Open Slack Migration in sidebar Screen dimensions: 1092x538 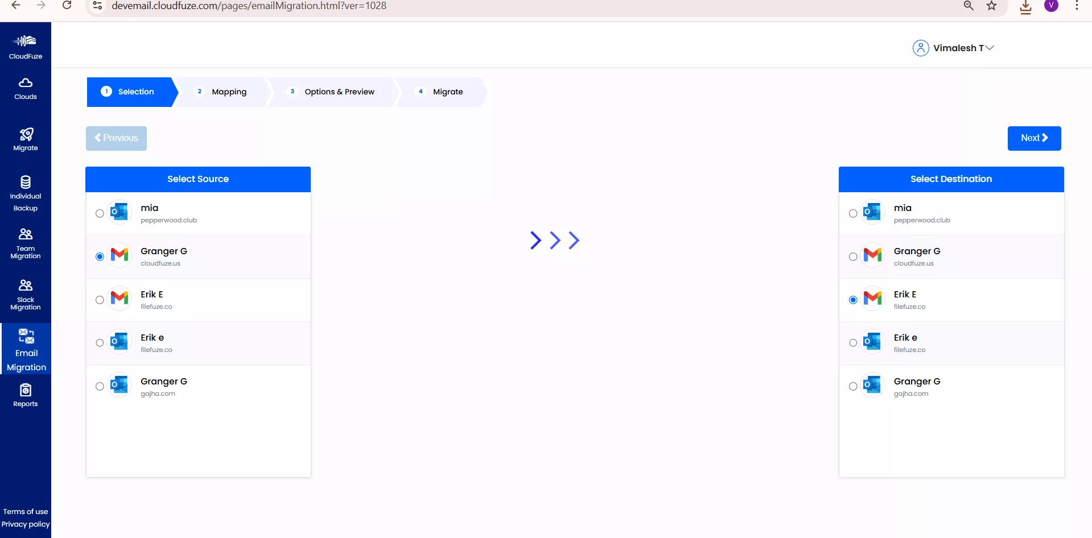(x=26, y=295)
